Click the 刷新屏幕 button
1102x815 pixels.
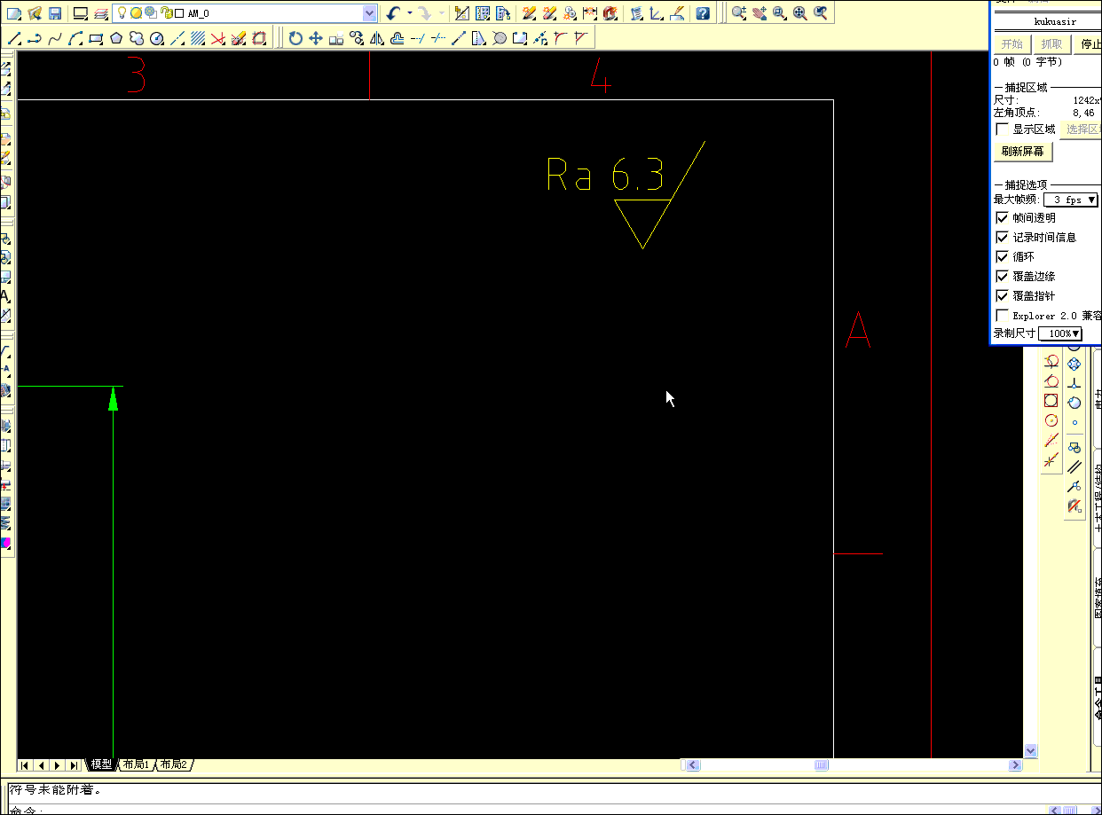[x=1022, y=152]
